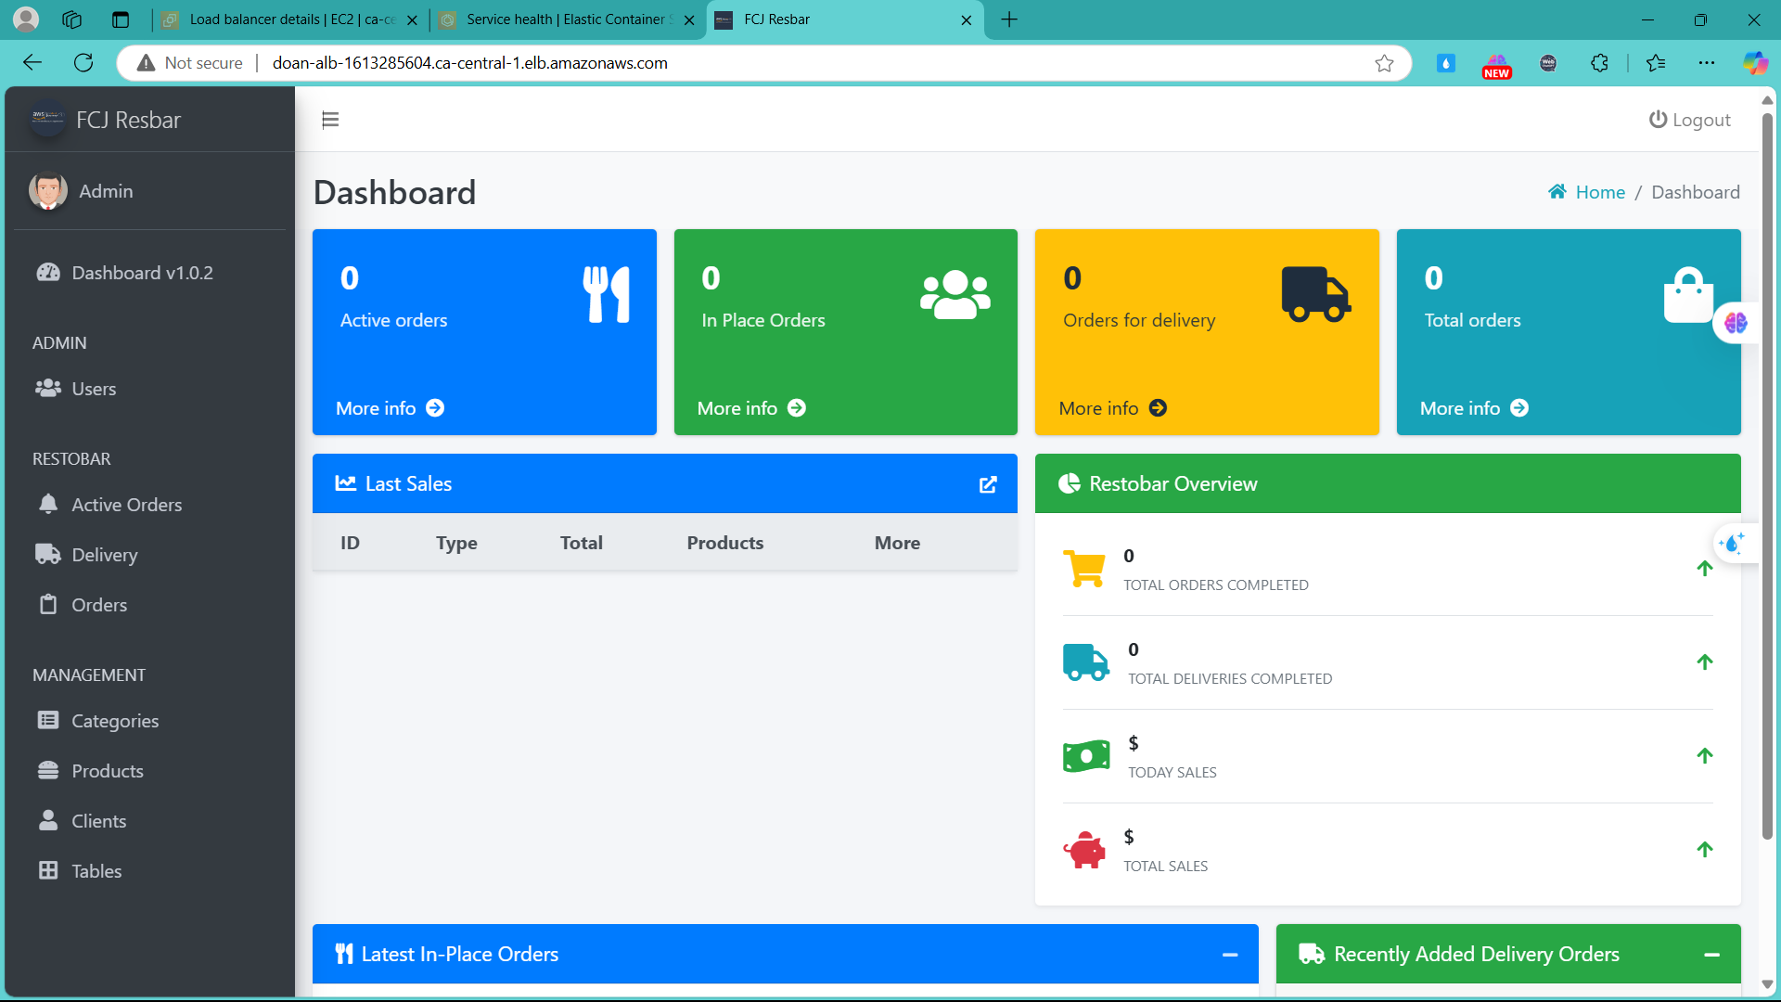This screenshot has width=1781, height=1002.
Task: Open the FCJ Resbar brand logo
Action: pos(47,119)
